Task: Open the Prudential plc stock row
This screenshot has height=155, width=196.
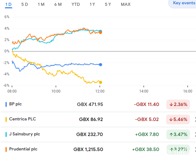Action: click(x=98, y=149)
